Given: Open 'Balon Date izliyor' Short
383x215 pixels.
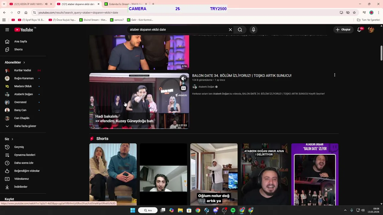Looking at the screenshot, I should click(315, 174).
